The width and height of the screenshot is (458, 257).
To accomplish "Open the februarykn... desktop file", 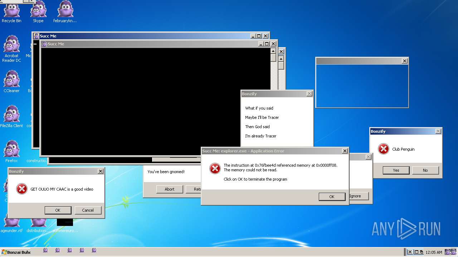I will click(65, 12).
